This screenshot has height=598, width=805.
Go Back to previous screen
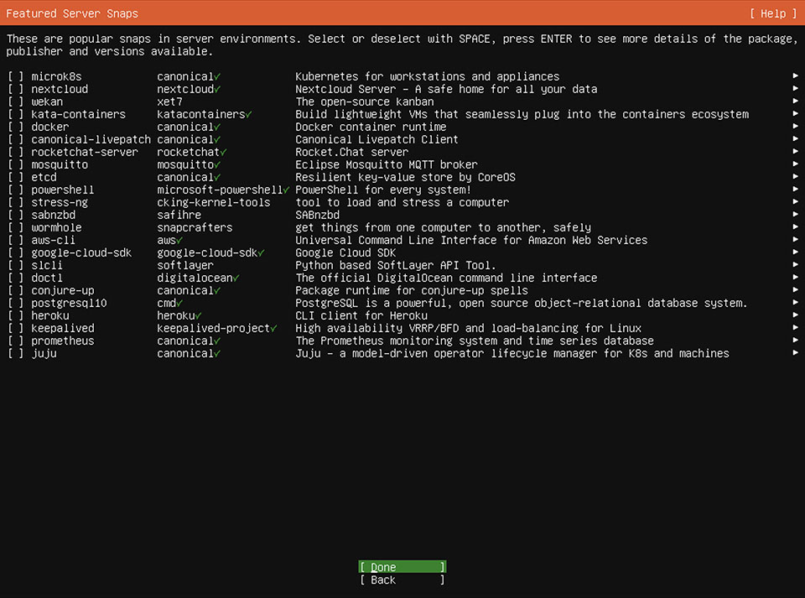402,580
